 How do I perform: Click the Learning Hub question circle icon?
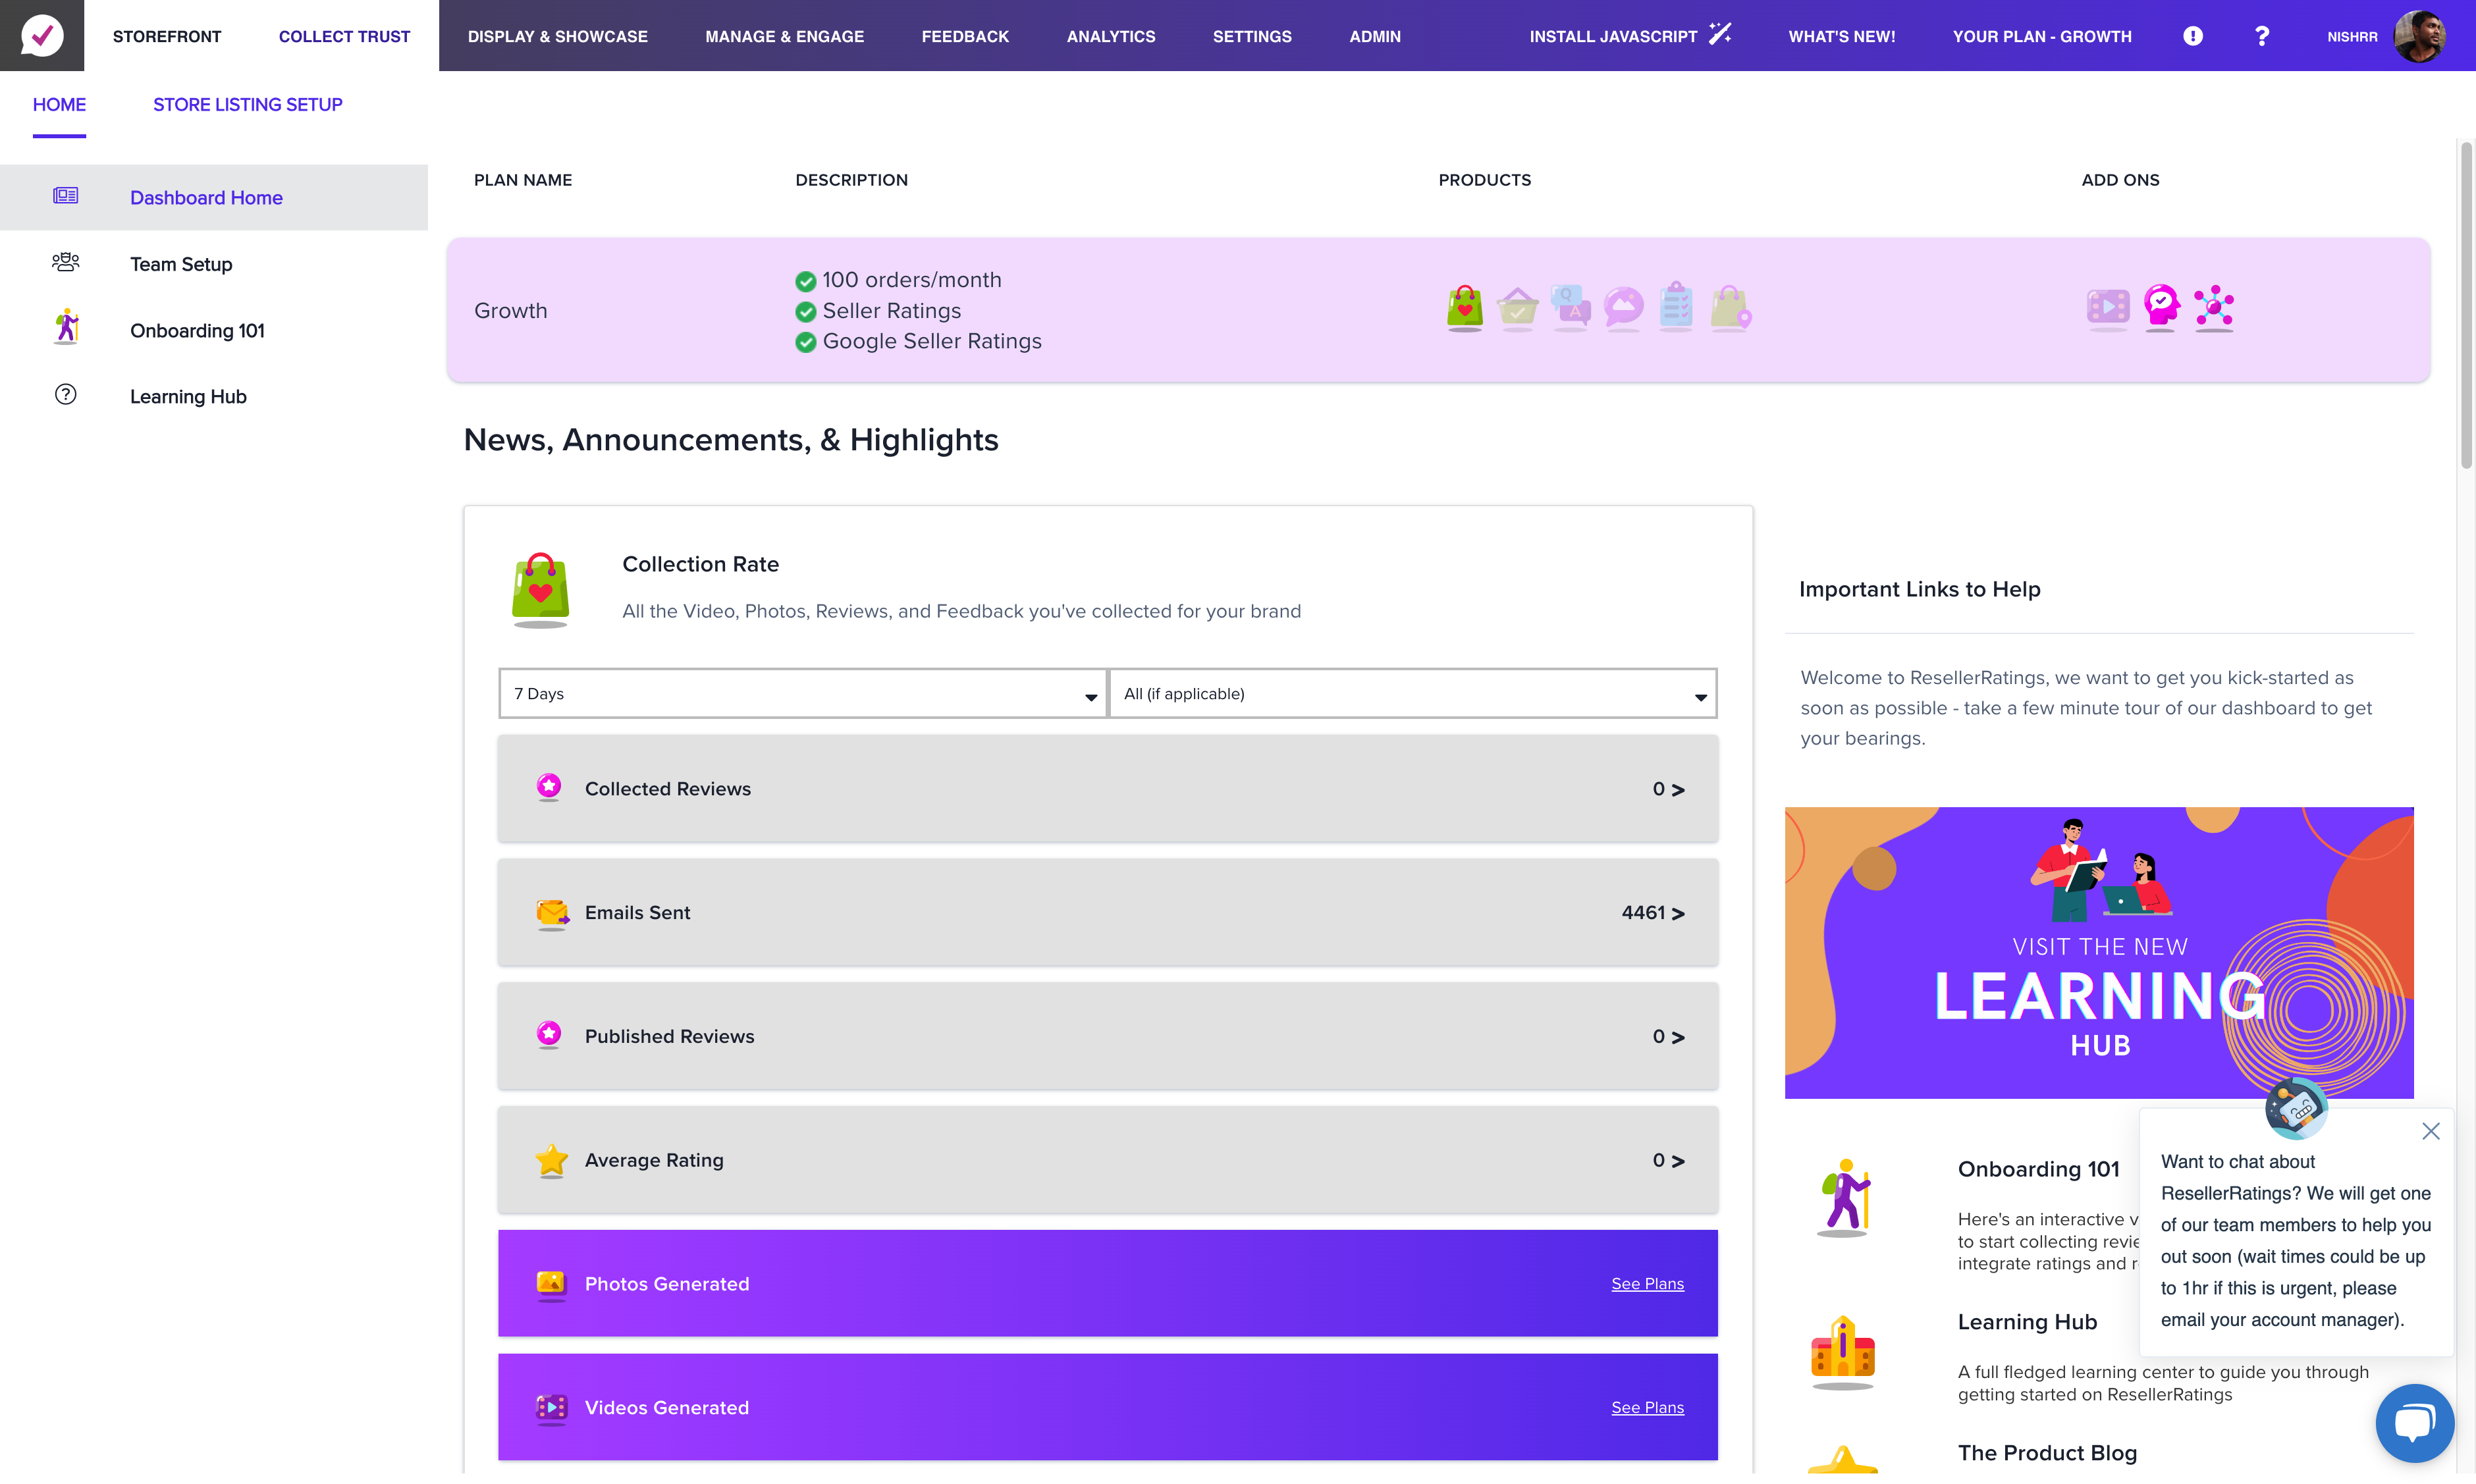66,395
